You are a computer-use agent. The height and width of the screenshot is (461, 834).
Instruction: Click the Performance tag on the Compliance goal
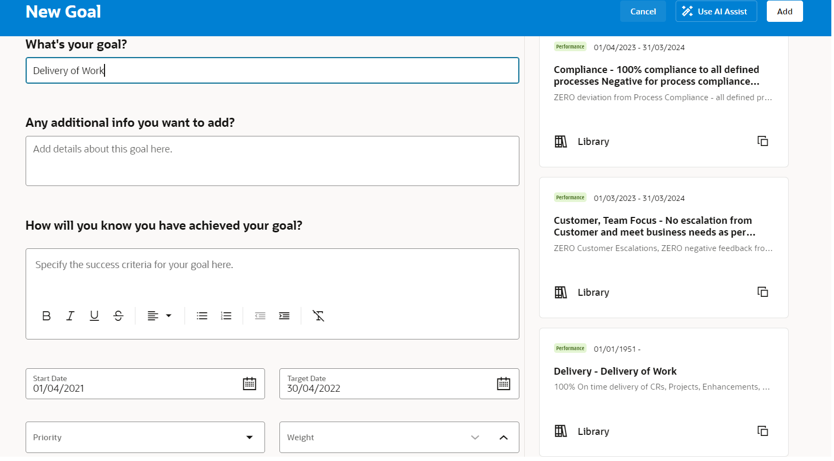click(x=570, y=46)
